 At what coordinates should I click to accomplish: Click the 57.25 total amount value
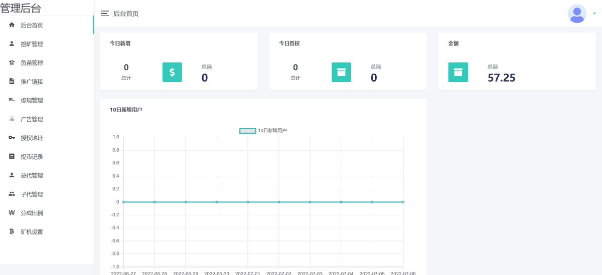point(502,78)
